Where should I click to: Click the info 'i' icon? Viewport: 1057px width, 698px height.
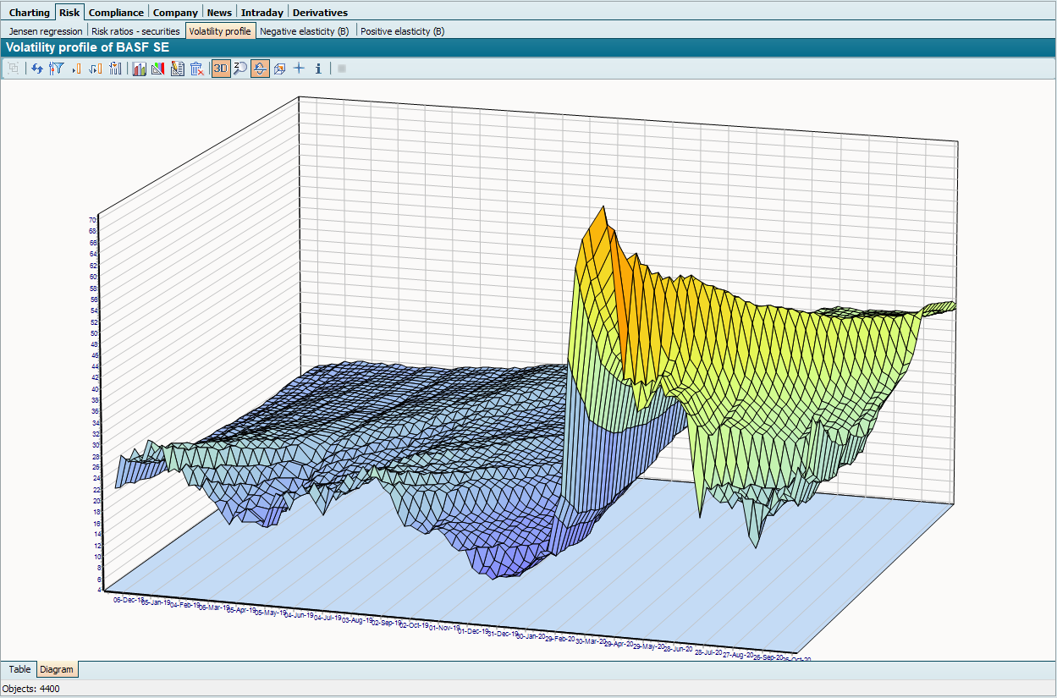tap(318, 69)
